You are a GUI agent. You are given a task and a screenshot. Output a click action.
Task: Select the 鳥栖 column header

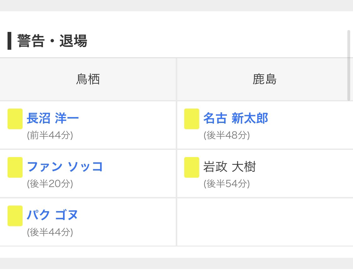coord(88,79)
